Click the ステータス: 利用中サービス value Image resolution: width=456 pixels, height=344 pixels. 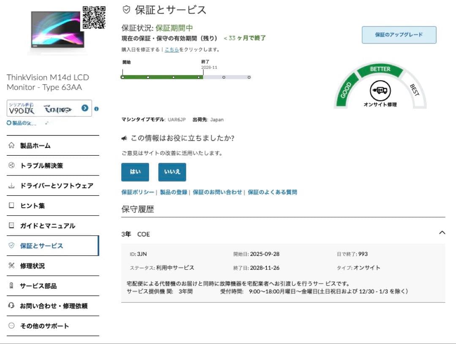pos(175,268)
